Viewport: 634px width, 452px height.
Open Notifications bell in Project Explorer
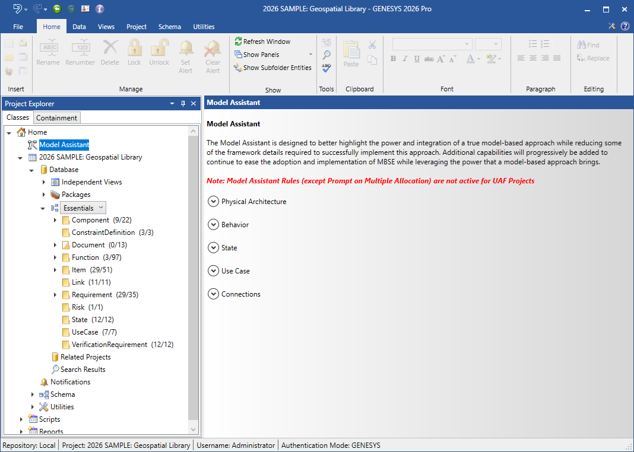tap(44, 382)
